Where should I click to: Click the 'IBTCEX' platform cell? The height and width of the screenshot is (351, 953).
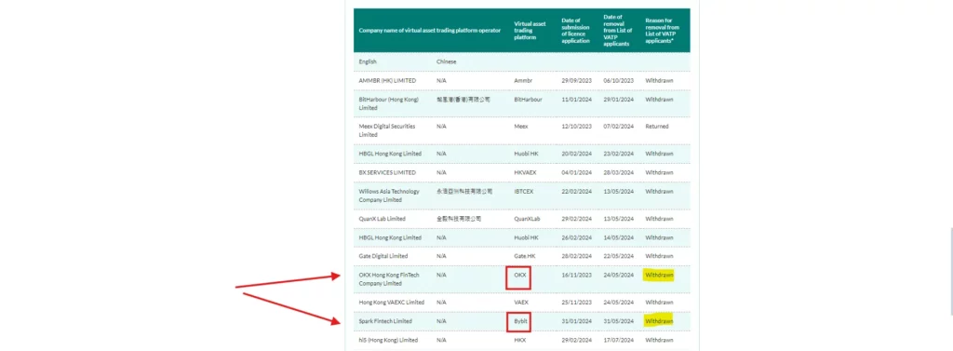pyautogui.click(x=525, y=191)
